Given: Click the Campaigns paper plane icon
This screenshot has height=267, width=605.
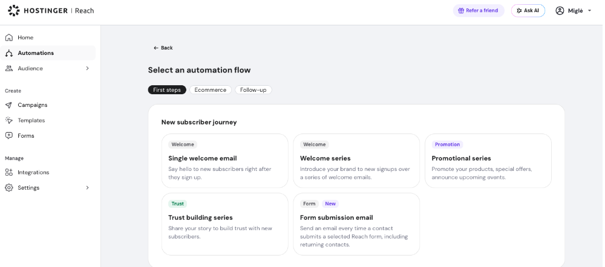Looking at the screenshot, I should [9, 105].
